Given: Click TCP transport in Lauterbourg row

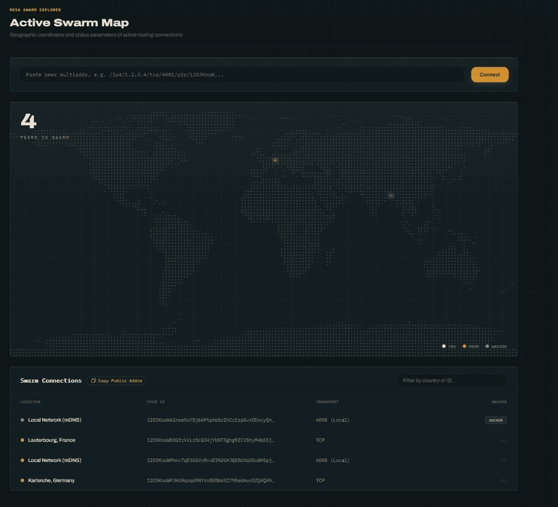Looking at the screenshot, I should 320,440.
